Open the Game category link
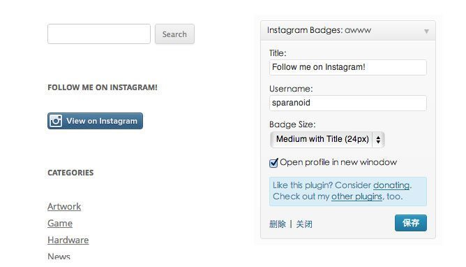466x267 pixels. click(60, 223)
